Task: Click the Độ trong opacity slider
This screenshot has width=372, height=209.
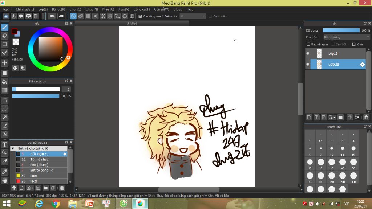Action: [341, 30]
